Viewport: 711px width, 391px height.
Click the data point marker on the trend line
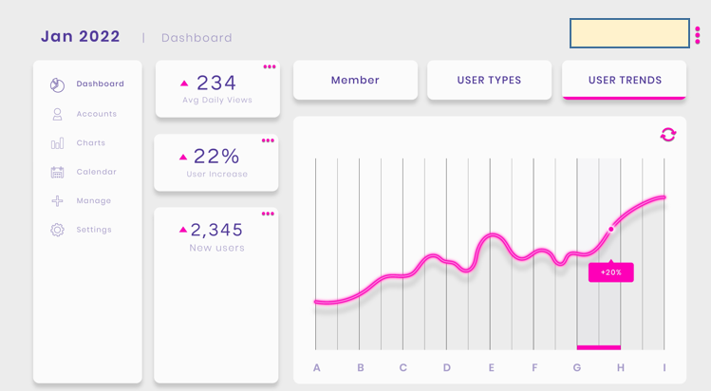pyautogui.click(x=610, y=229)
